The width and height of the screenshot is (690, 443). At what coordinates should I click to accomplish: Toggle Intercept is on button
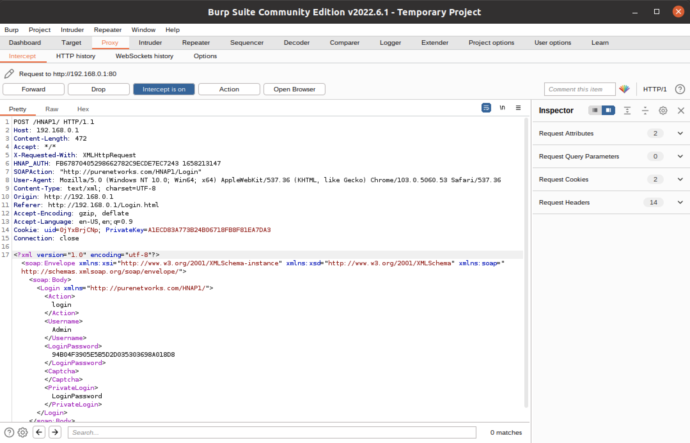(164, 89)
